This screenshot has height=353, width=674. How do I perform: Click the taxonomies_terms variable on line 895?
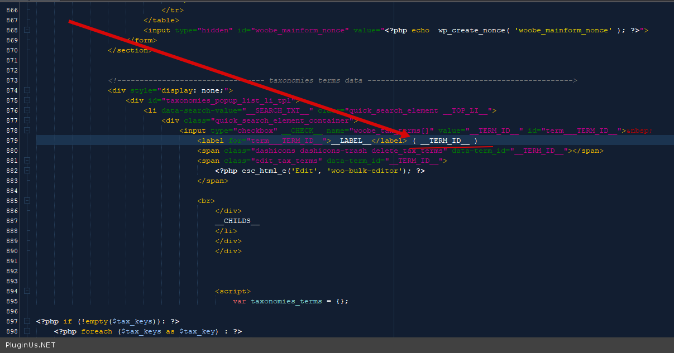coord(286,301)
